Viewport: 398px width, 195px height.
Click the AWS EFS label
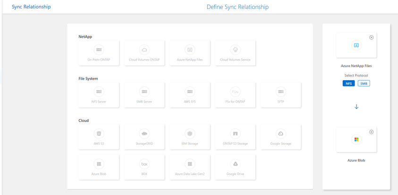point(190,102)
